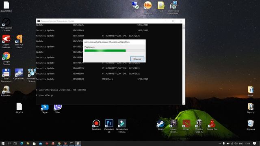Open Total Commander desktop shortcut
260x146 pixels.
[6, 75]
